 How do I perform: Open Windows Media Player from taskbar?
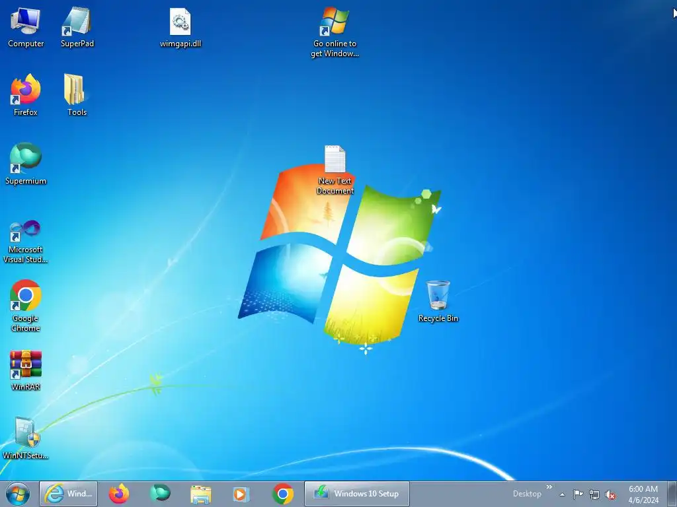coord(241,494)
